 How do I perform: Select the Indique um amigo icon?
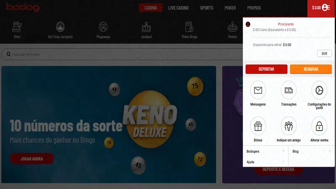point(289,126)
